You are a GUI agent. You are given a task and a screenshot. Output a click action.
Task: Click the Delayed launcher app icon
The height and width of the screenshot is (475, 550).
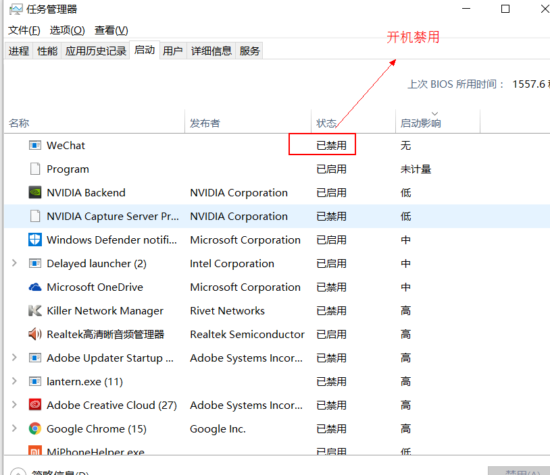click(34, 263)
